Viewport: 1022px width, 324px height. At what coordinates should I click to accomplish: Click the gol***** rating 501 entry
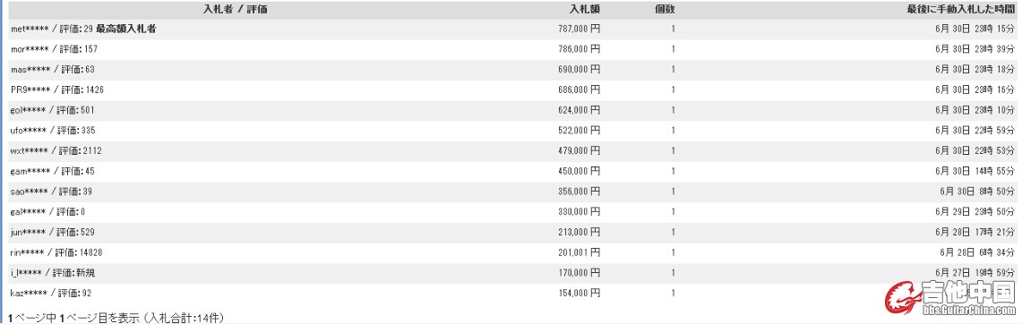[53, 110]
